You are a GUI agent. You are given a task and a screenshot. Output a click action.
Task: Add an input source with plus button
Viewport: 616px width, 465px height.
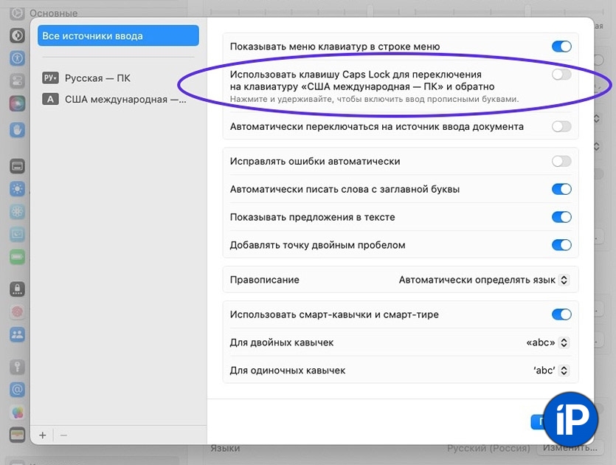[x=43, y=435]
